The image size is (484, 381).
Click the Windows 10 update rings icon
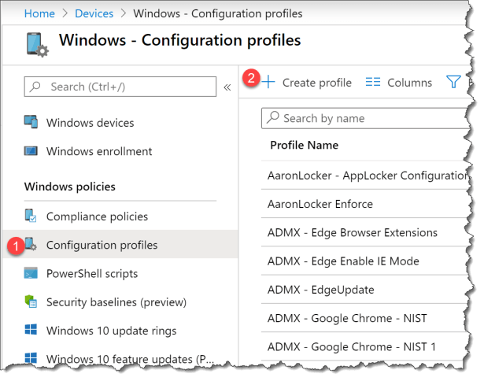tap(31, 329)
